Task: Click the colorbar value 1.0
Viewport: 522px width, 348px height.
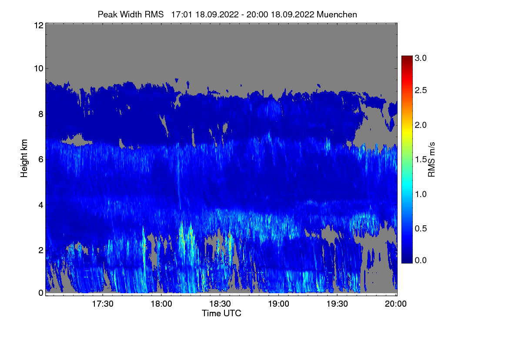Action: tap(421, 194)
